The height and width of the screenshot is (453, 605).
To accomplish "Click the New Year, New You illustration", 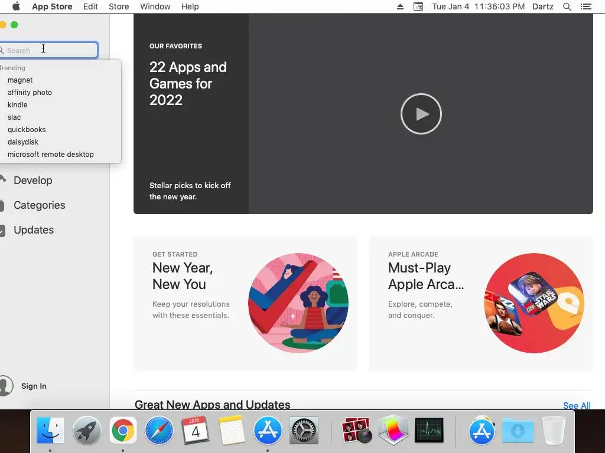I will tap(298, 303).
